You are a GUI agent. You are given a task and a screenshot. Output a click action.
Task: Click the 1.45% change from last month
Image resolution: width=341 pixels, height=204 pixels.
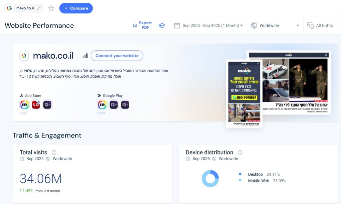(x=26, y=191)
